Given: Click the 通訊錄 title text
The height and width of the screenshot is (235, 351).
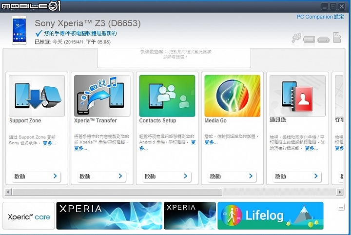Looking at the screenshot, I should coord(277,120).
